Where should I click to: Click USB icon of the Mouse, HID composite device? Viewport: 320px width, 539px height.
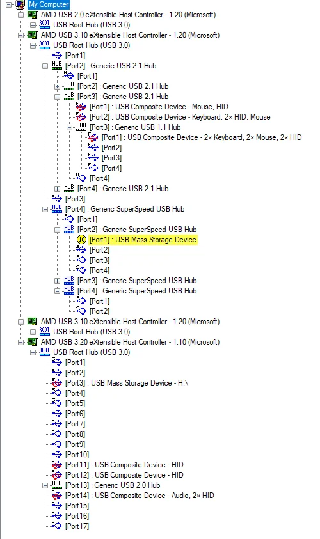tap(81, 107)
